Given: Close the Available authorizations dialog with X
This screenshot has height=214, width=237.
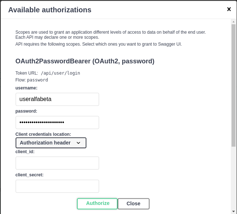Looking at the screenshot, I should pyautogui.click(x=229, y=9).
